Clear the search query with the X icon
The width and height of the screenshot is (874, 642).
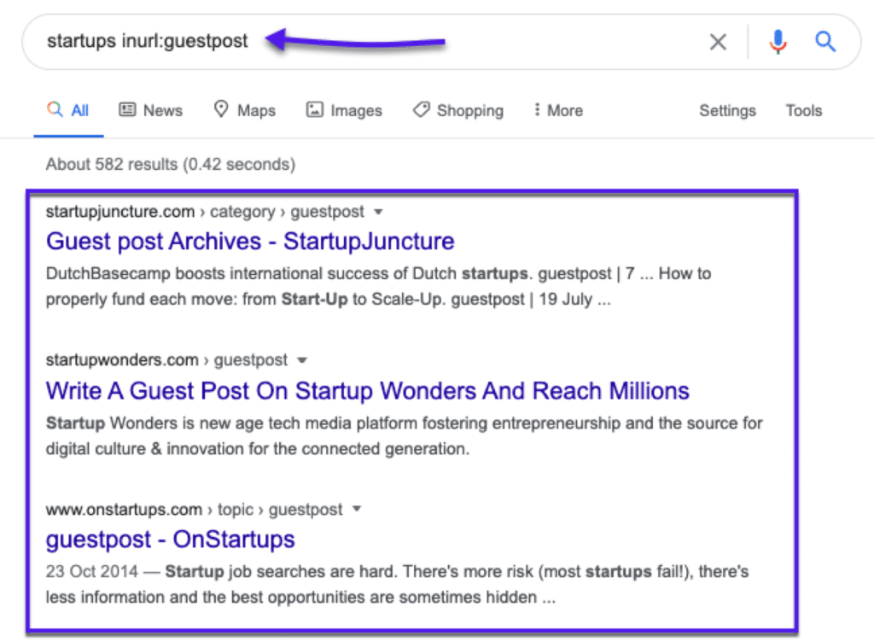(x=718, y=41)
